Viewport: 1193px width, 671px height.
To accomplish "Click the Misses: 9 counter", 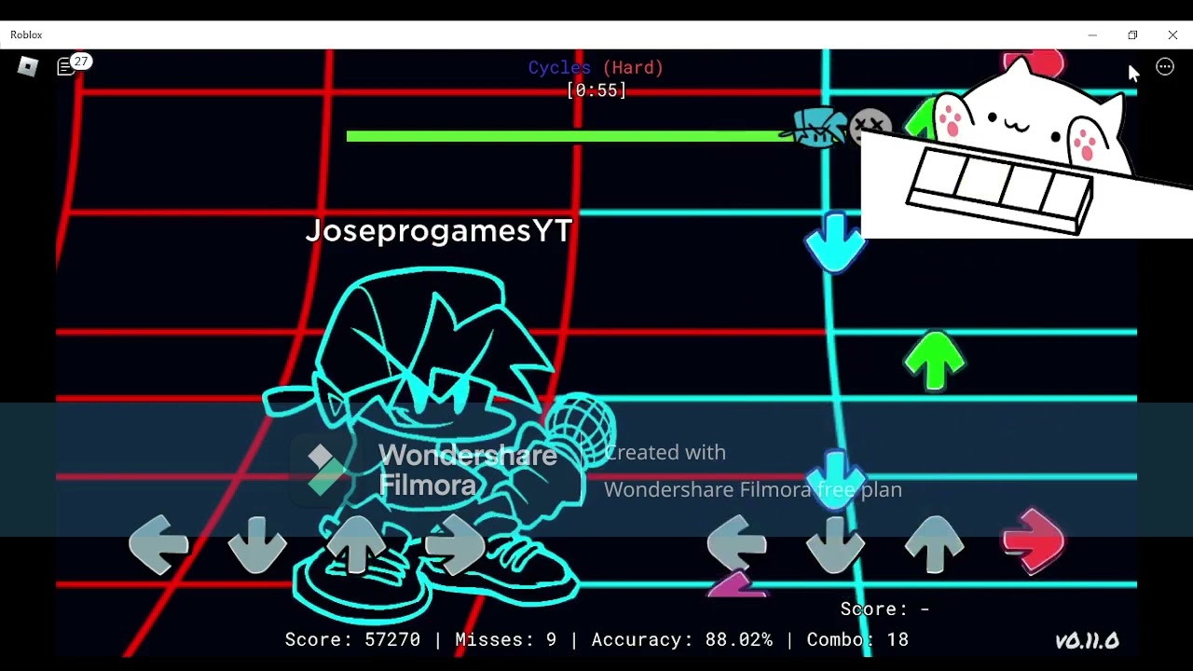I will tap(505, 640).
